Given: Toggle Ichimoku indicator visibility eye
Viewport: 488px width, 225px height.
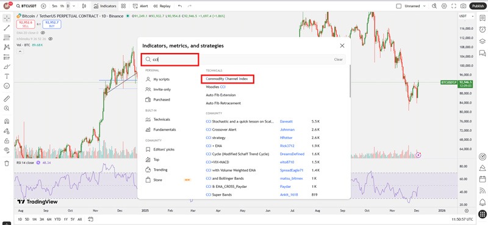Looking at the screenshot, I should coord(50,39).
